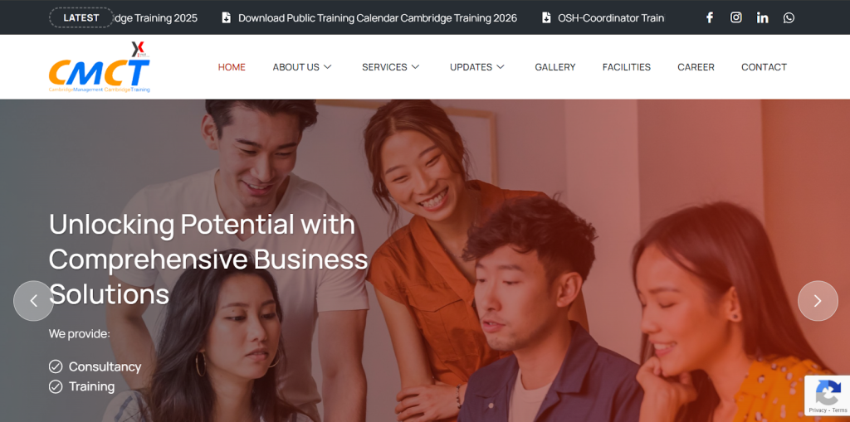
Task: Click download icon beside Public Training Calendar 2026
Action: [226, 17]
